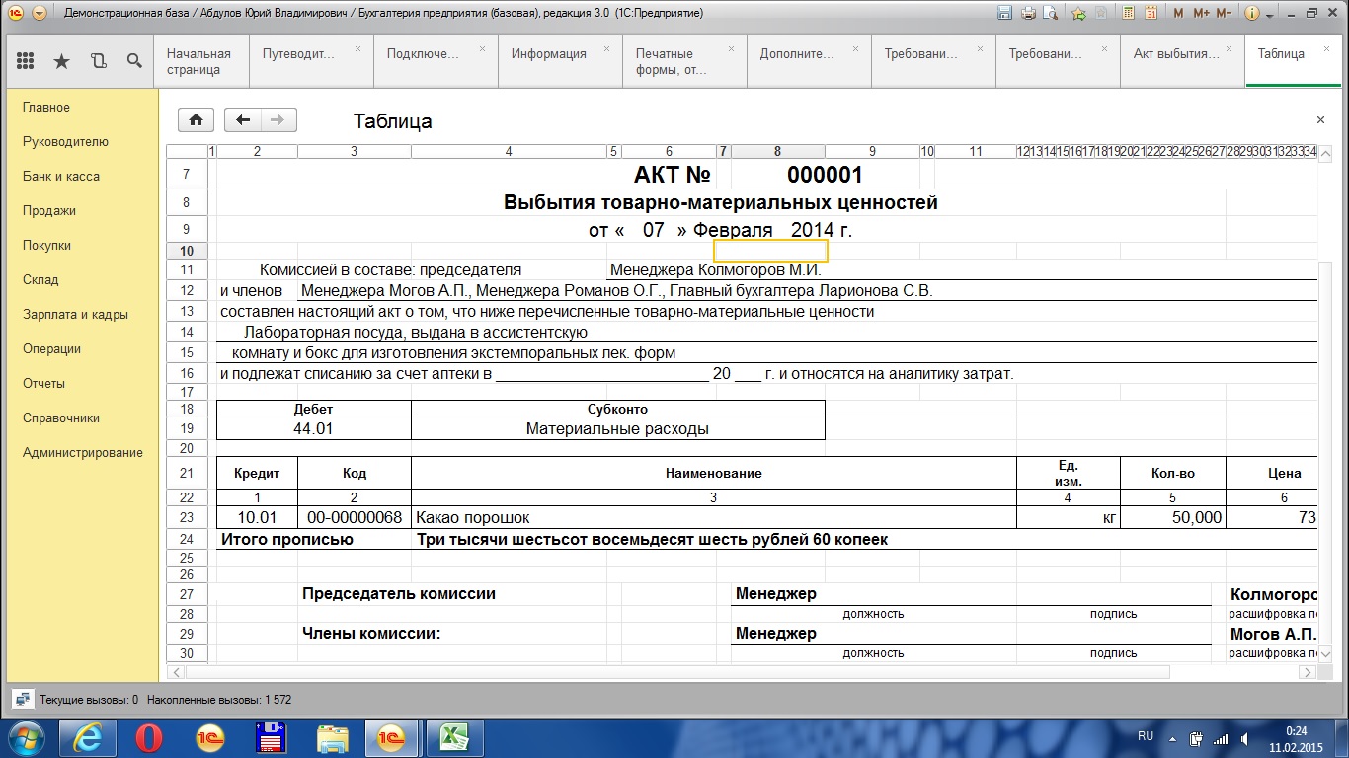Click the vertical scrollbar up arrow

pyautogui.click(x=1326, y=153)
